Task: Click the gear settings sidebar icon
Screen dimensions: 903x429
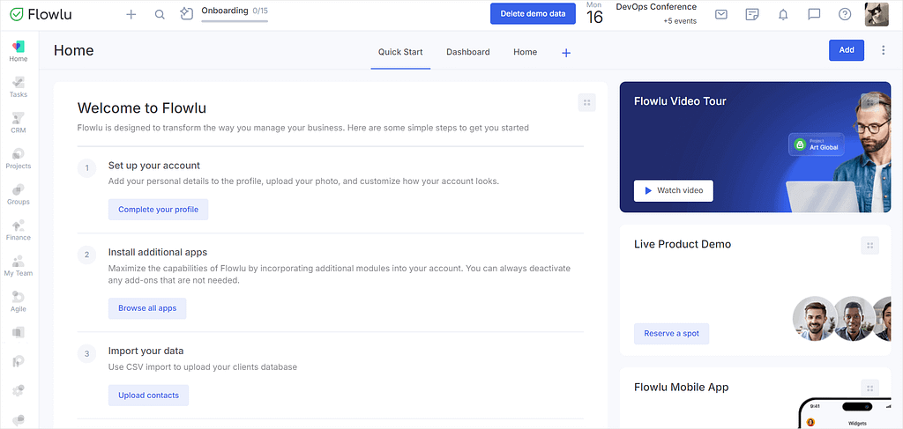Action: pos(19,390)
